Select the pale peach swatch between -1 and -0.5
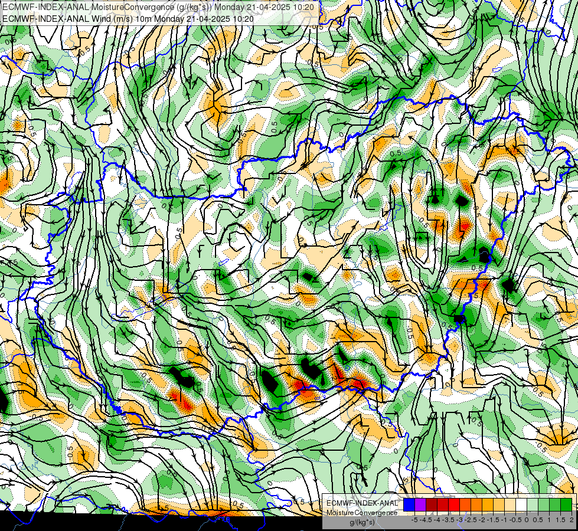This screenshot has width=578, height=531. point(510,504)
